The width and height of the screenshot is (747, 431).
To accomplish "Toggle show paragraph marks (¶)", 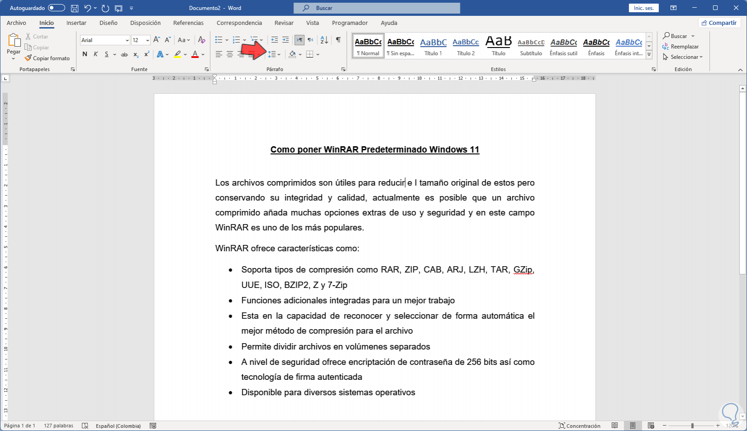I will click(x=338, y=40).
